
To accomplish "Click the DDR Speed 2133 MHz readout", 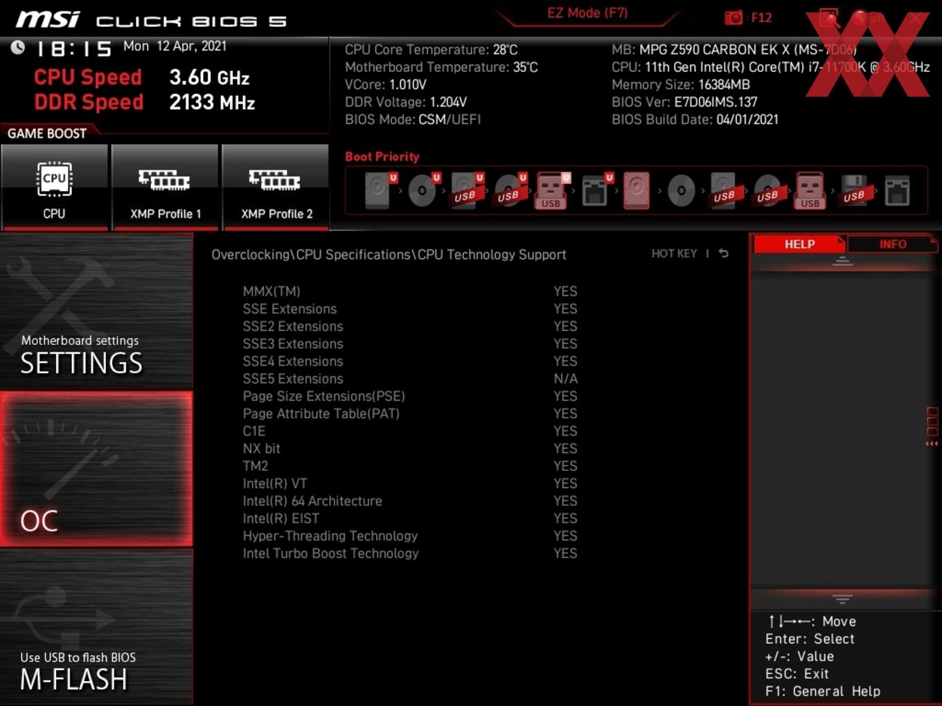I will (x=145, y=102).
